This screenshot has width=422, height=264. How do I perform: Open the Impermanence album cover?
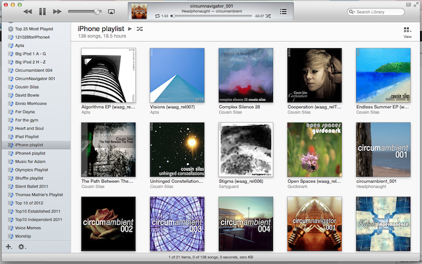[x=383, y=224]
